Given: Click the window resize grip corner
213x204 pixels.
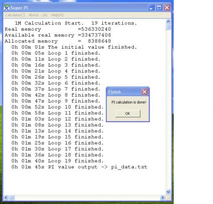Looking at the screenshot, I should 168,198.
